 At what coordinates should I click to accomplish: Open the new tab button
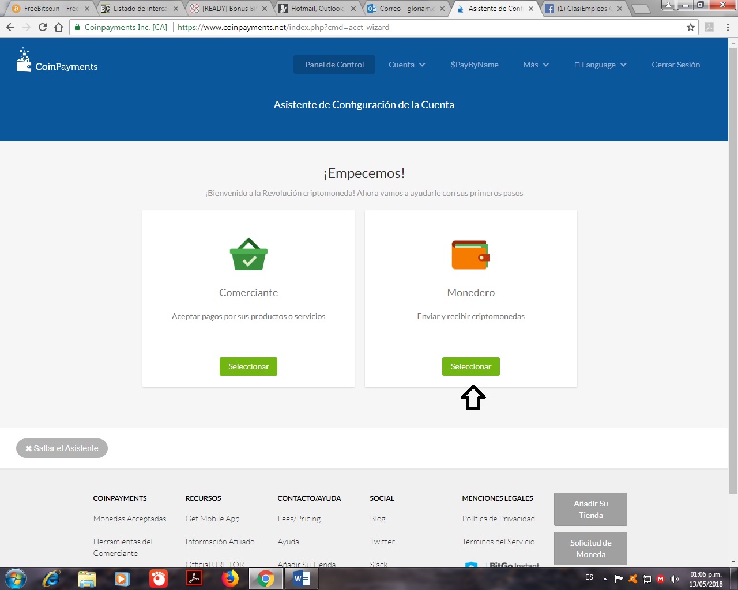point(641,9)
